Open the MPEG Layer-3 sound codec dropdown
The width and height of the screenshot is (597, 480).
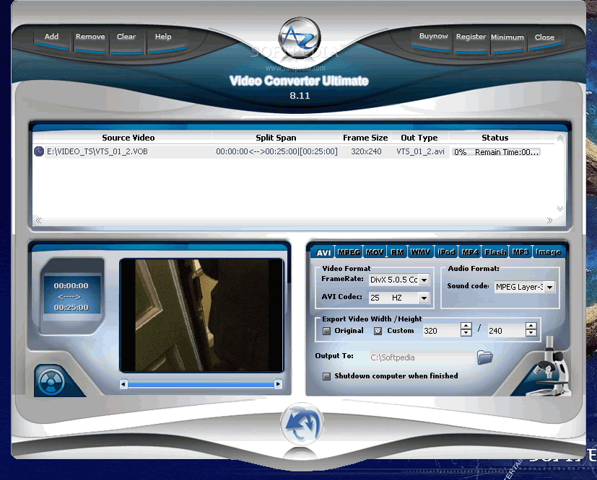pos(549,287)
